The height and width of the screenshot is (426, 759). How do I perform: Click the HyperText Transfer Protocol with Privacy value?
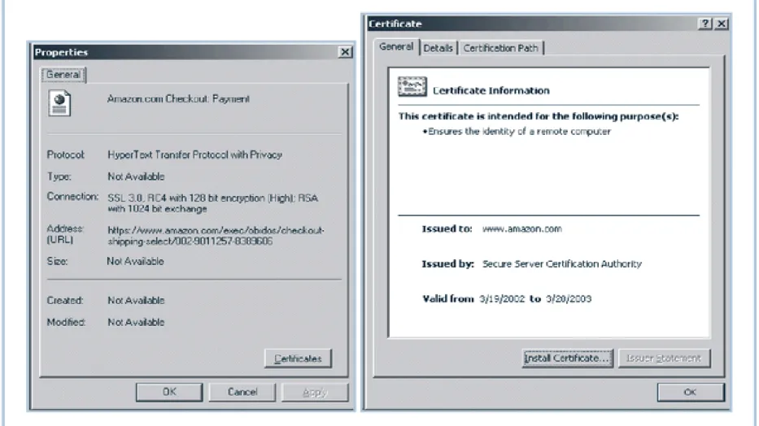(194, 154)
